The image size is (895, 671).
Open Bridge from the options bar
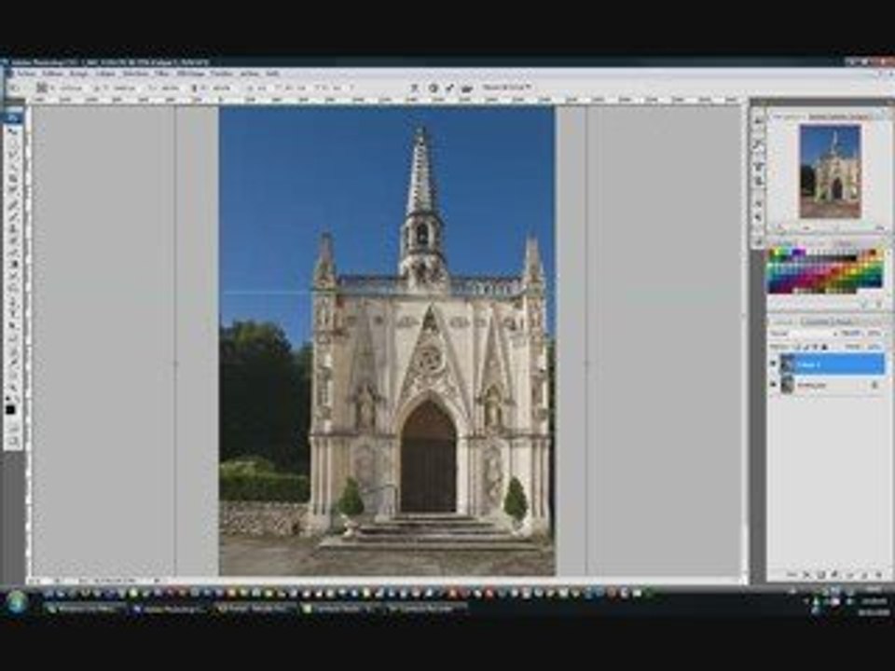pyautogui.click(x=467, y=88)
